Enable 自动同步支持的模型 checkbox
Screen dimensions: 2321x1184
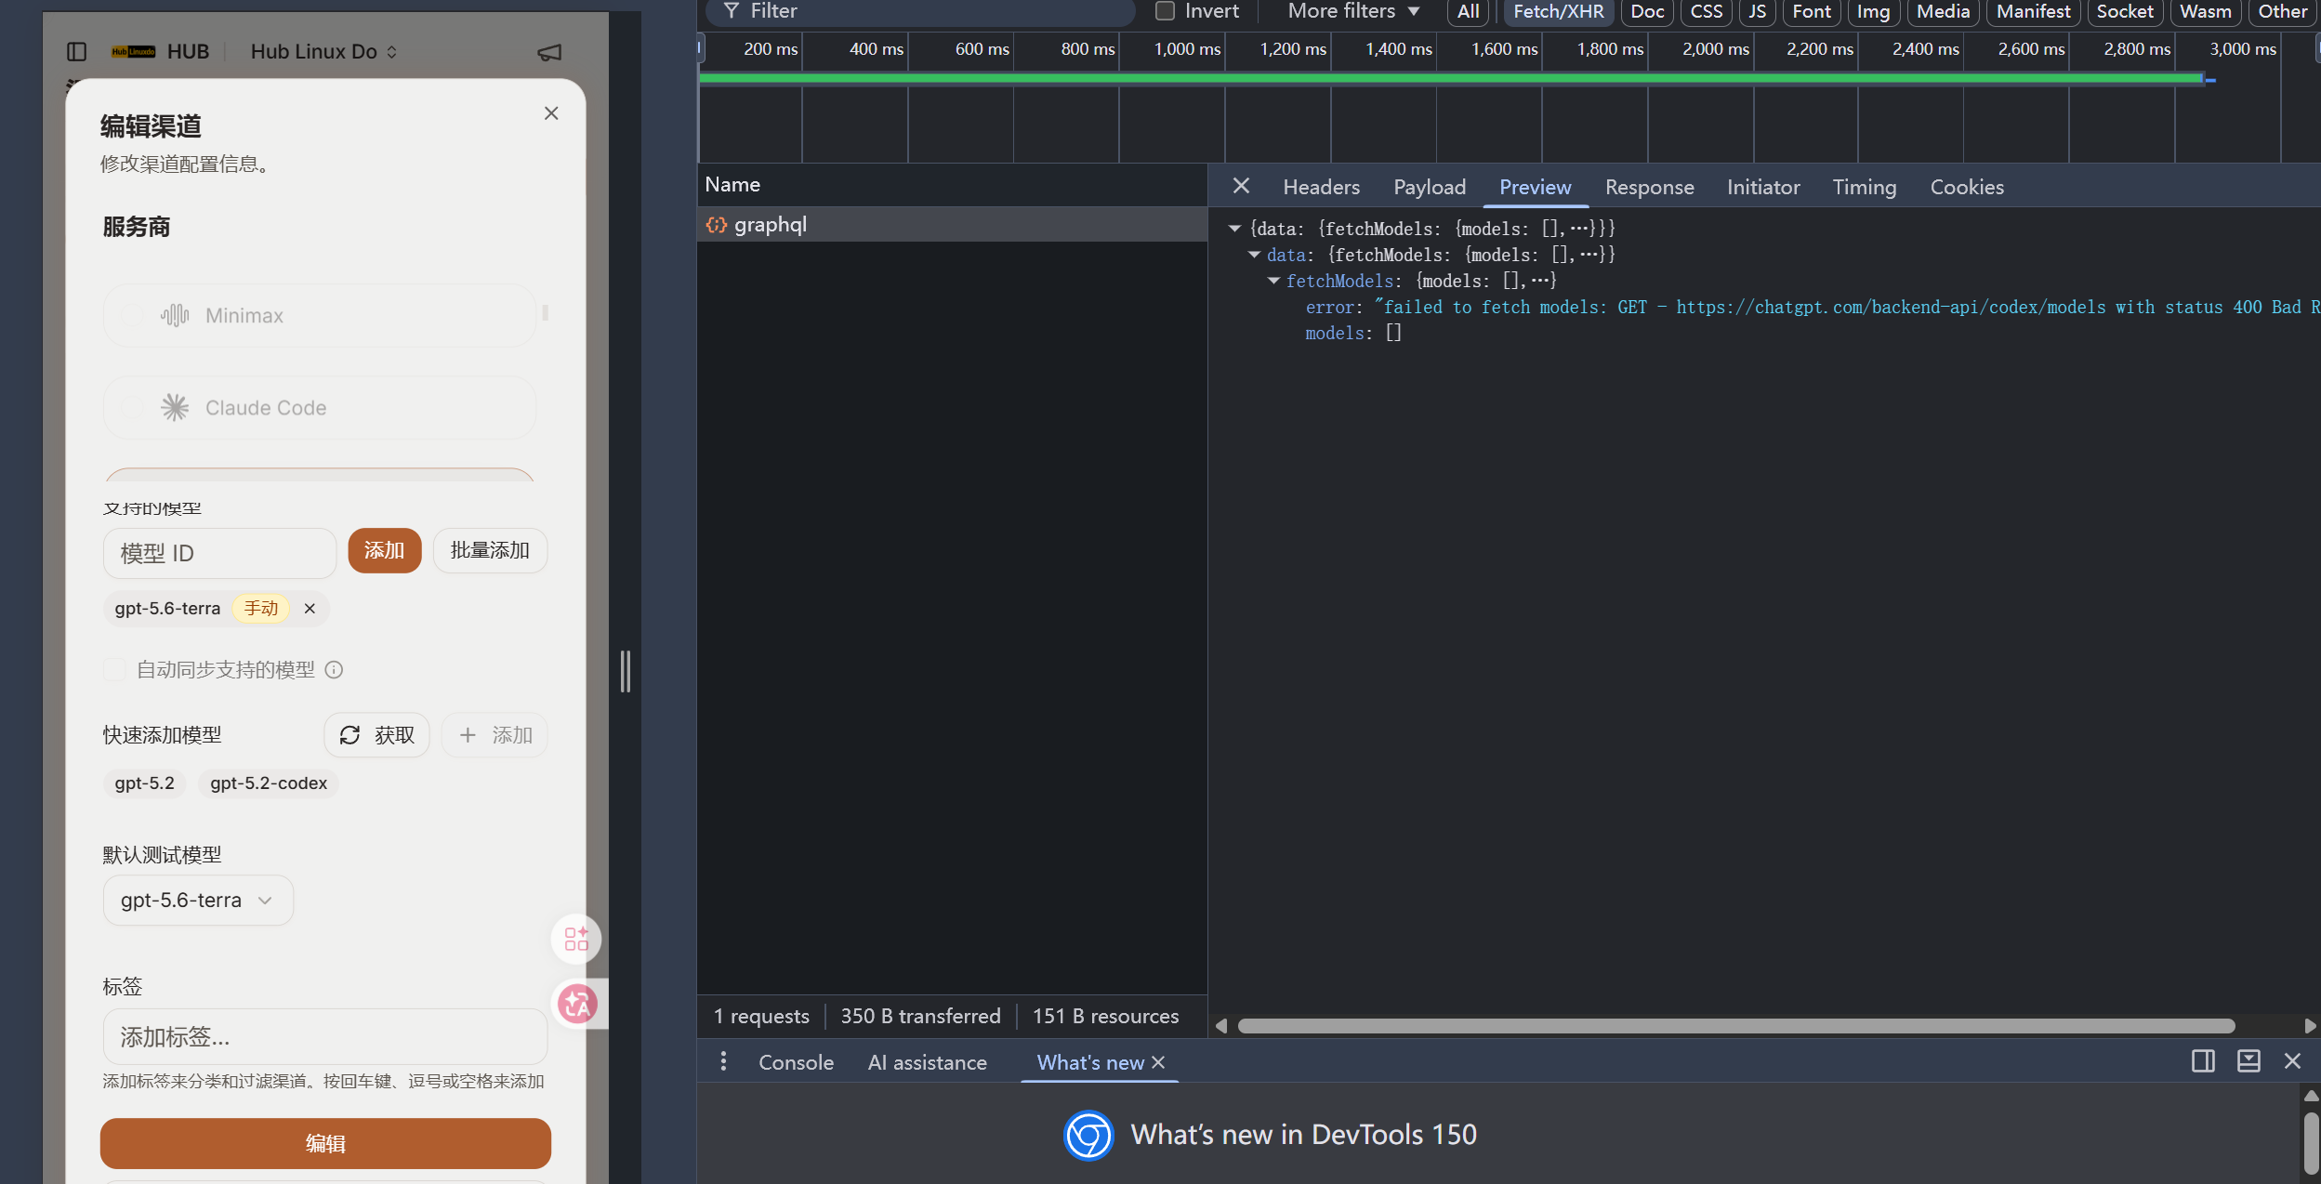(x=114, y=670)
